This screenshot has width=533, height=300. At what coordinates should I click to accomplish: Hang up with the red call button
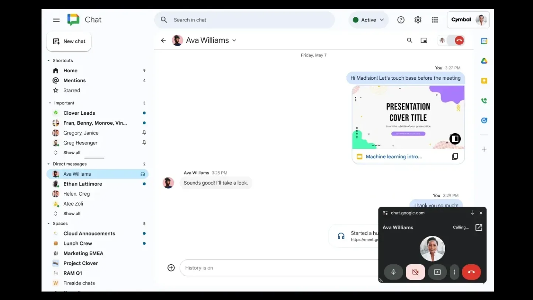point(471,272)
